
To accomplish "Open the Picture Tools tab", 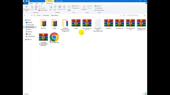I will (50, 3).
